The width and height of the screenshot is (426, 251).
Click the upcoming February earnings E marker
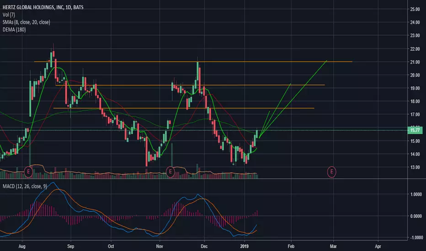click(x=331, y=172)
